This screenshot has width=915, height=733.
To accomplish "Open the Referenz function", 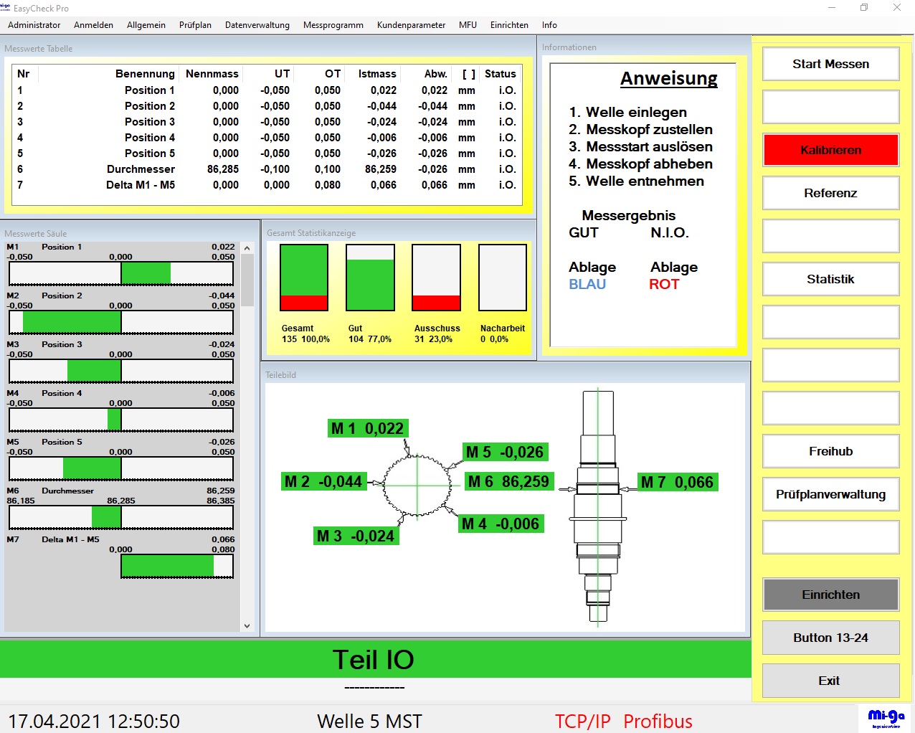I will click(830, 193).
